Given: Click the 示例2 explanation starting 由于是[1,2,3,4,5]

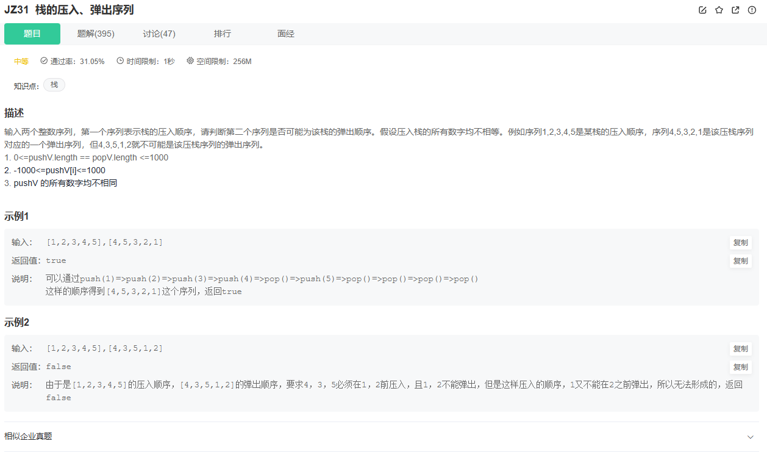Looking at the screenshot, I should [394, 391].
